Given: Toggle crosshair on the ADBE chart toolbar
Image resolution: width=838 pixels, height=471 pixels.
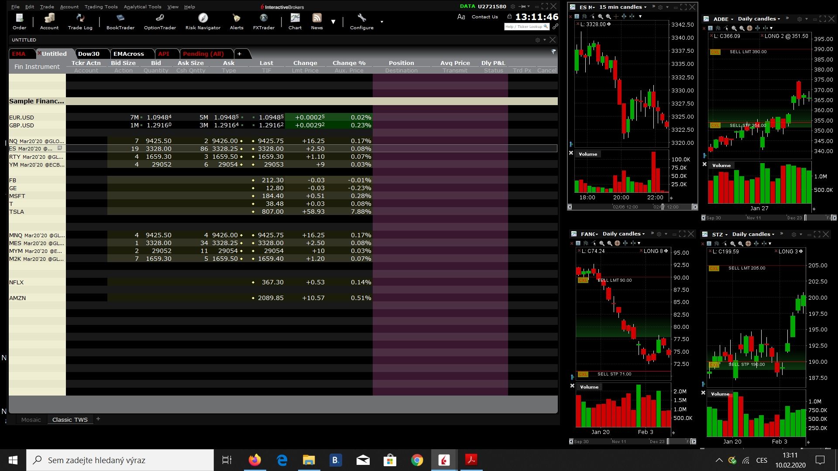Looking at the screenshot, I should pyautogui.click(x=749, y=28).
